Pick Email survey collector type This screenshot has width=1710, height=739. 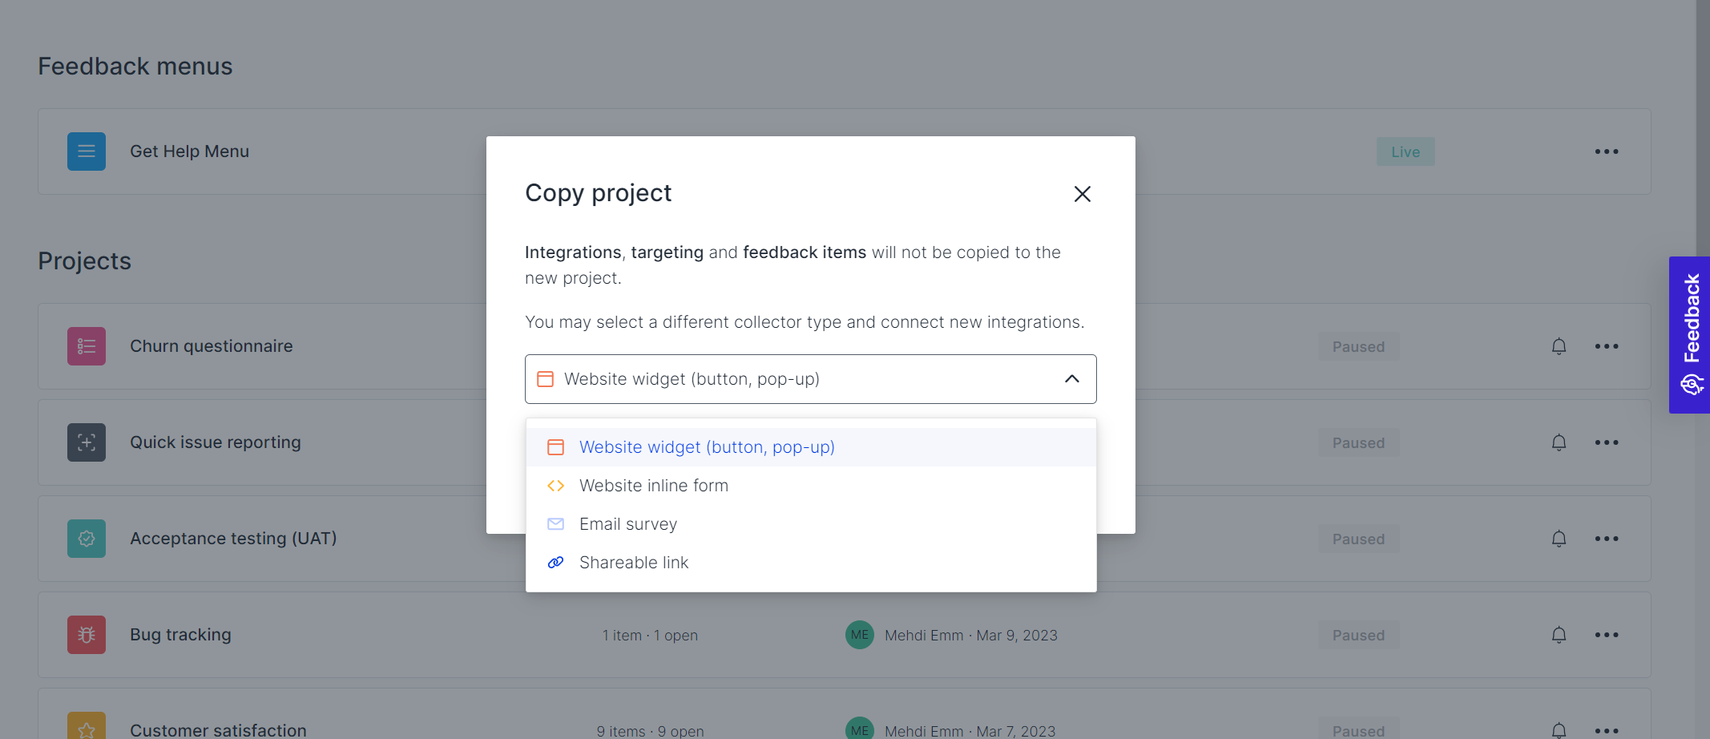811,524
